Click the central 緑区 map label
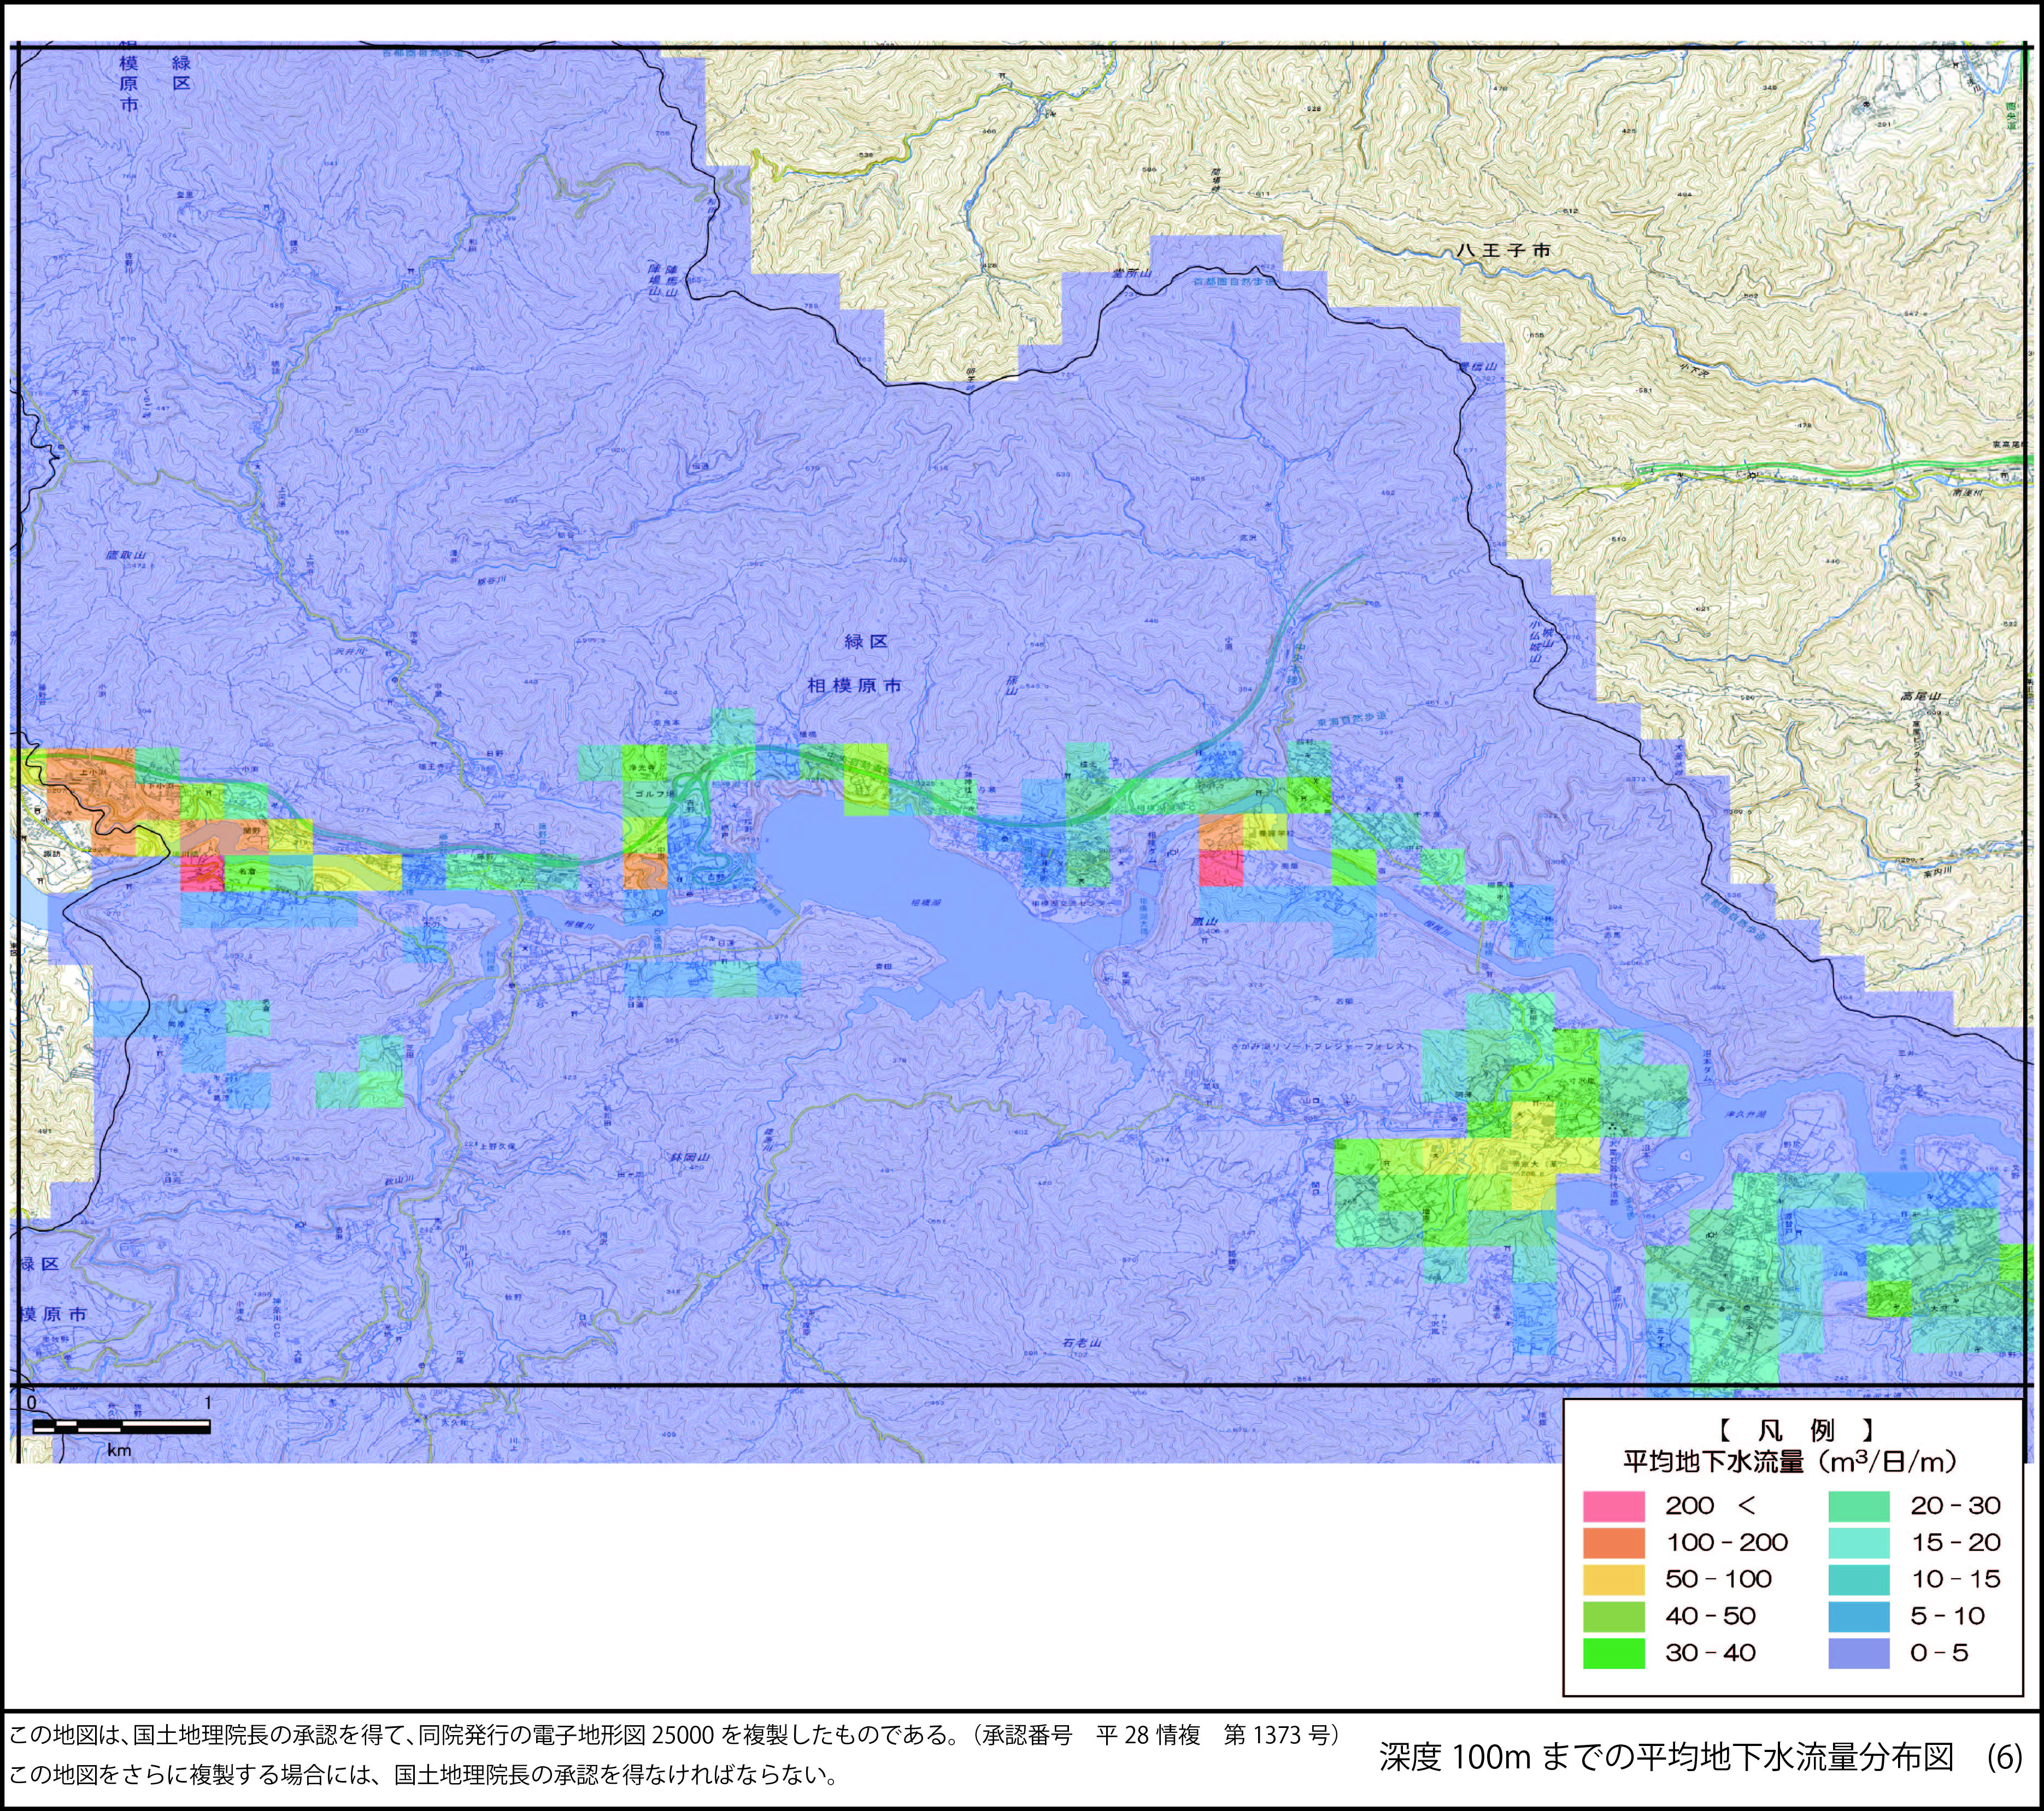Image resolution: width=2044 pixels, height=1811 pixels. pyautogui.click(x=865, y=641)
